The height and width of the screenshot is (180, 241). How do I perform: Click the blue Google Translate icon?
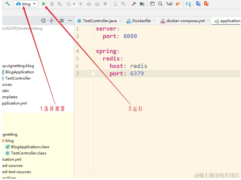click(x=199, y=4)
